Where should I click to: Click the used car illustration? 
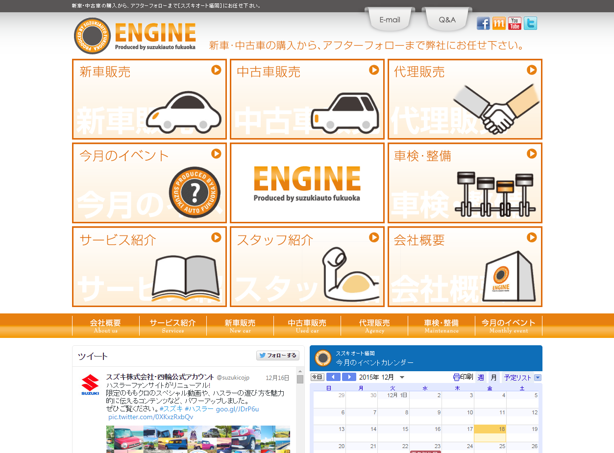click(x=345, y=113)
